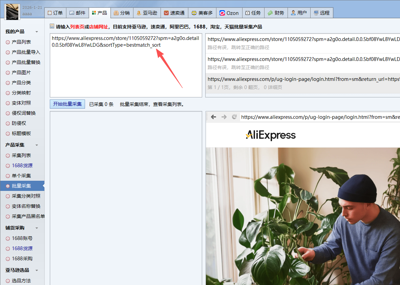Open the 亚马逊 Amazon tab
This screenshot has width=400, height=285.
(x=147, y=13)
